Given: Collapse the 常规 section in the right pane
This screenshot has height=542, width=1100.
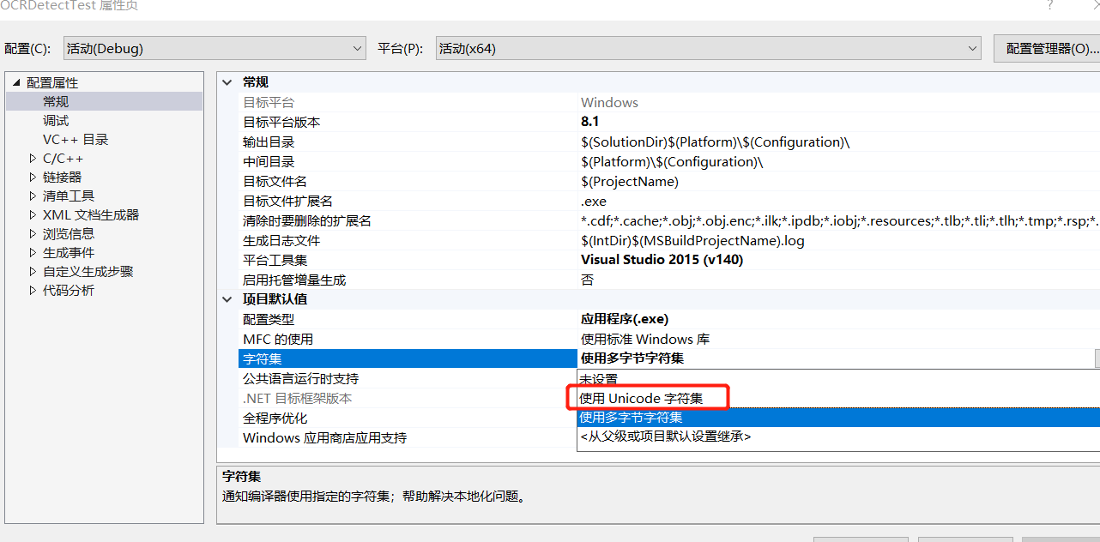Looking at the screenshot, I should pyautogui.click(x=226, y=82).
